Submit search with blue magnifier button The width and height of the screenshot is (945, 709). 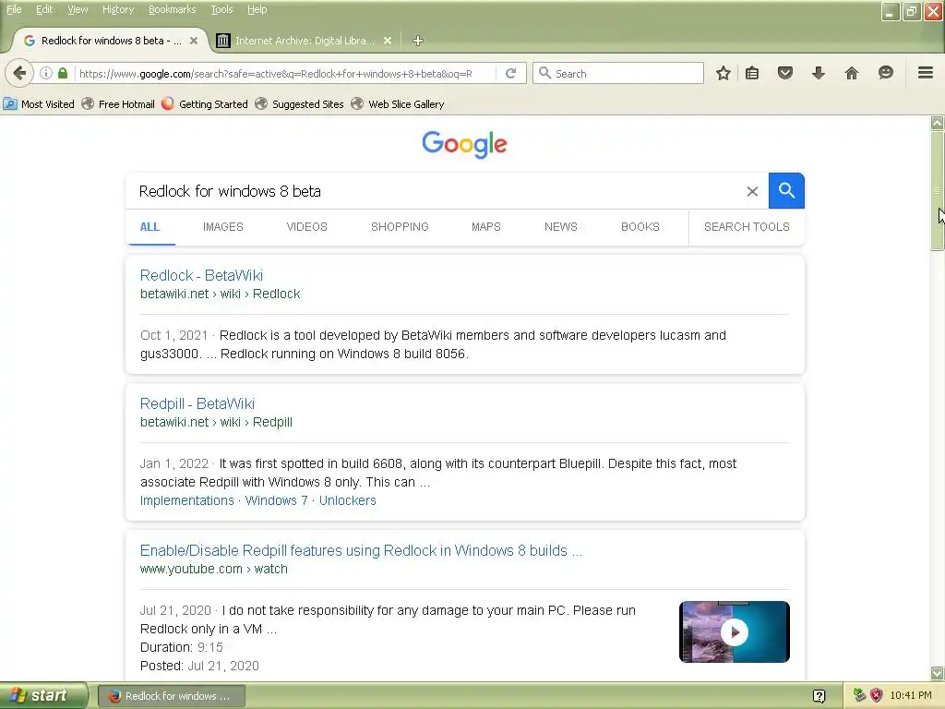pos(786,190)
